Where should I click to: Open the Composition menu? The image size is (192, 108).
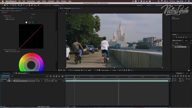tap(31, 1)
